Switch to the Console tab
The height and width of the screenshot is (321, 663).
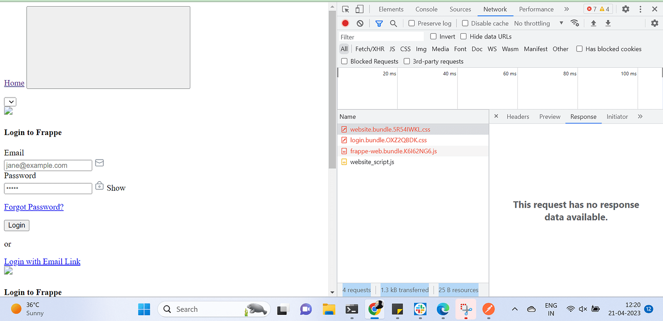tap(426, 9)
